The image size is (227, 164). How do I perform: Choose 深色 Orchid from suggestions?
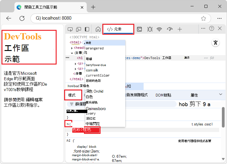(105, 91)
